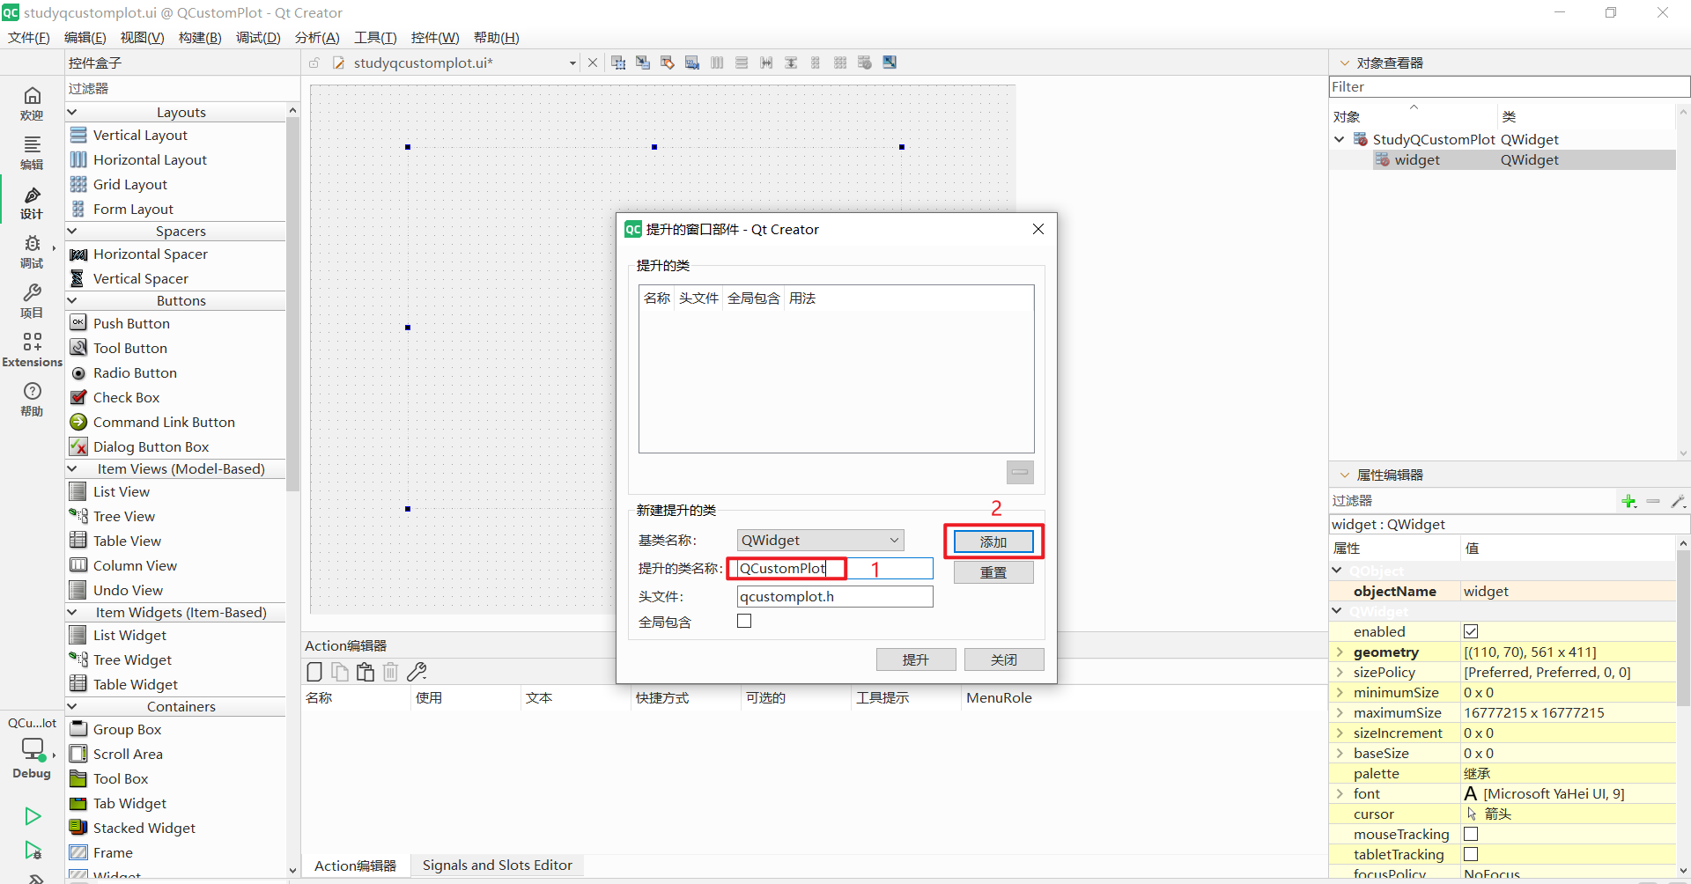Open the 帮助 help mode in sidebar
The image size is (1691, 884).
click(x=32, y=399)
